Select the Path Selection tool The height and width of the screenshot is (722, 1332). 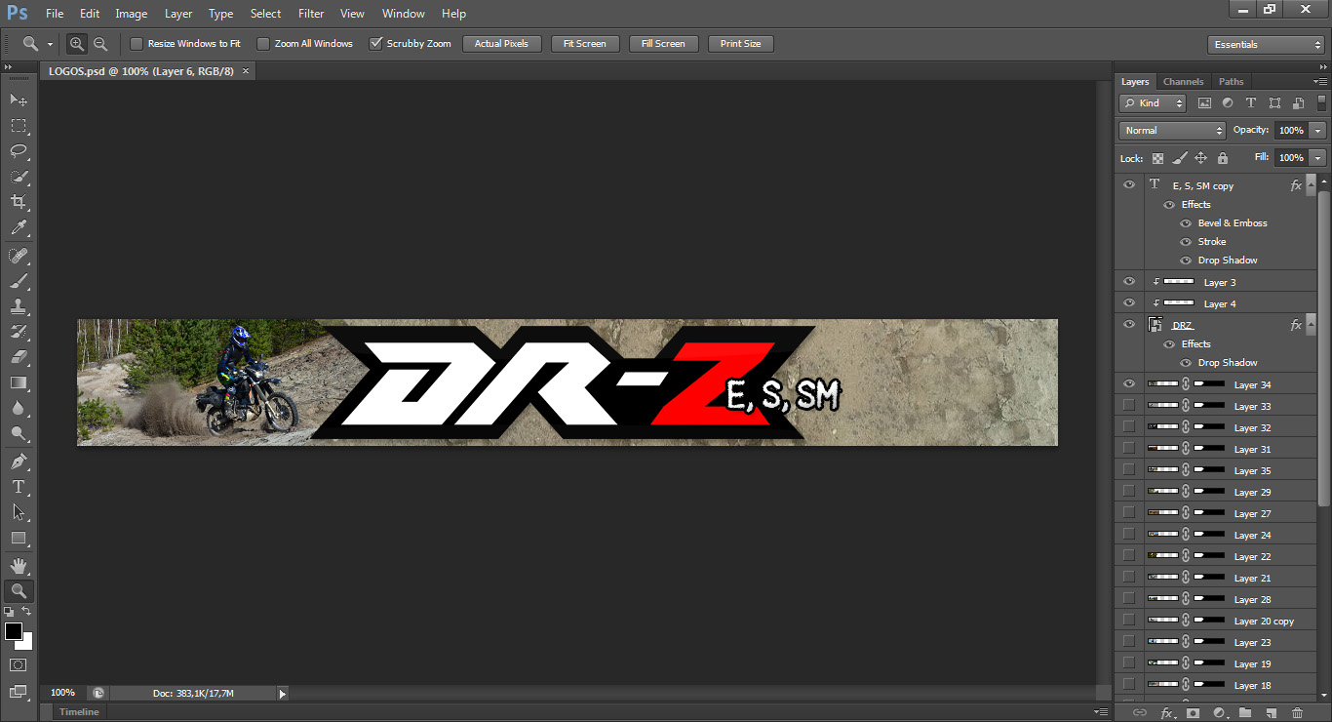(19, 512)
